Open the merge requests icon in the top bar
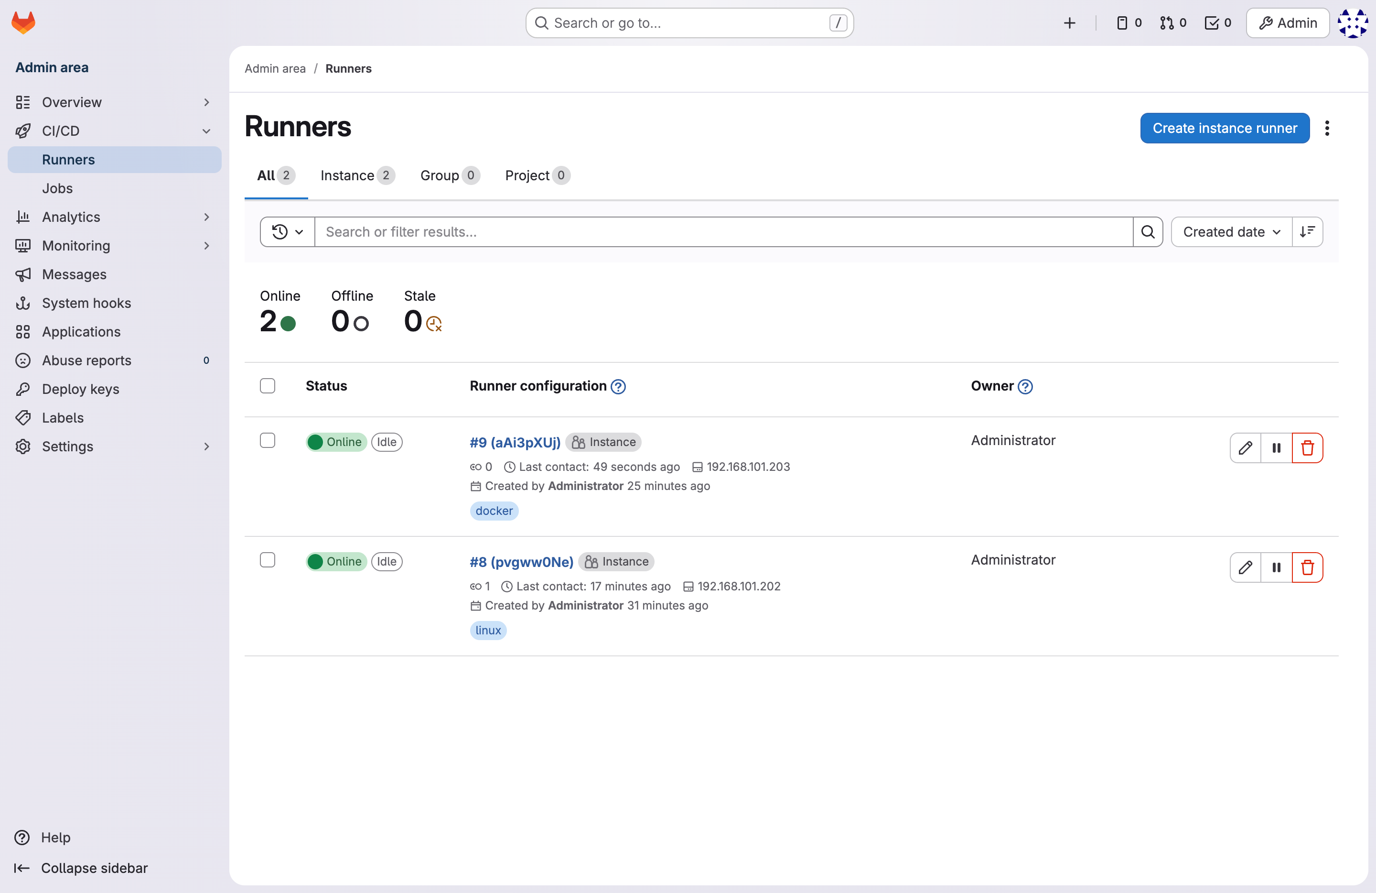The width and height of the screenshot is (1376, 893). pyautogui.click(x=1172, y=23)
